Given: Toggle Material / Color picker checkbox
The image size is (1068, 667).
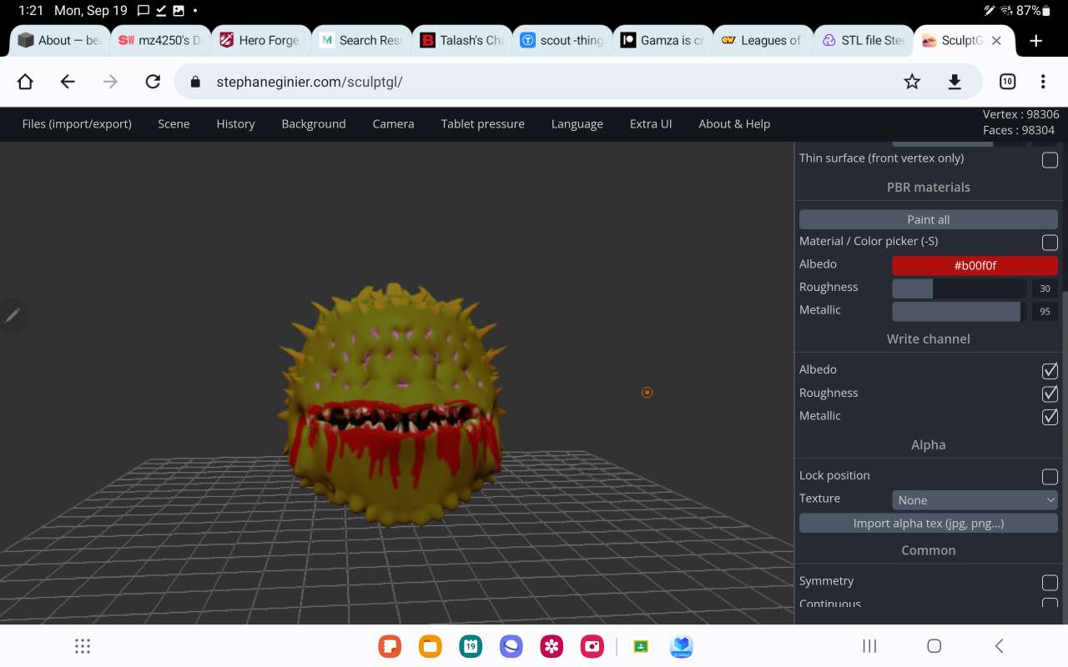Looking at the screenshot, I should coord(1050,242).
